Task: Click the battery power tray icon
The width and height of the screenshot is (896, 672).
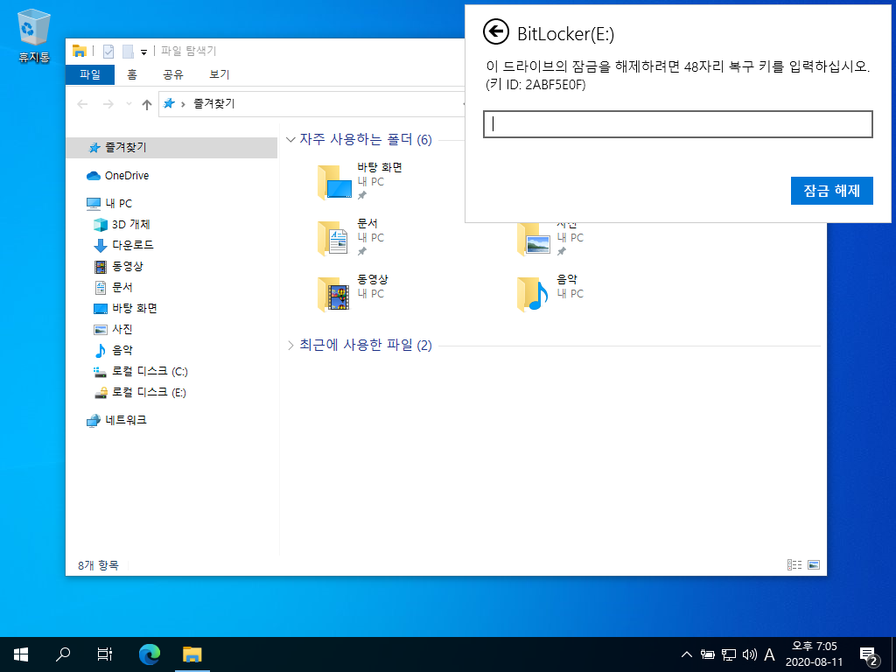Action: pyautogui.click(x=707, y=654)
